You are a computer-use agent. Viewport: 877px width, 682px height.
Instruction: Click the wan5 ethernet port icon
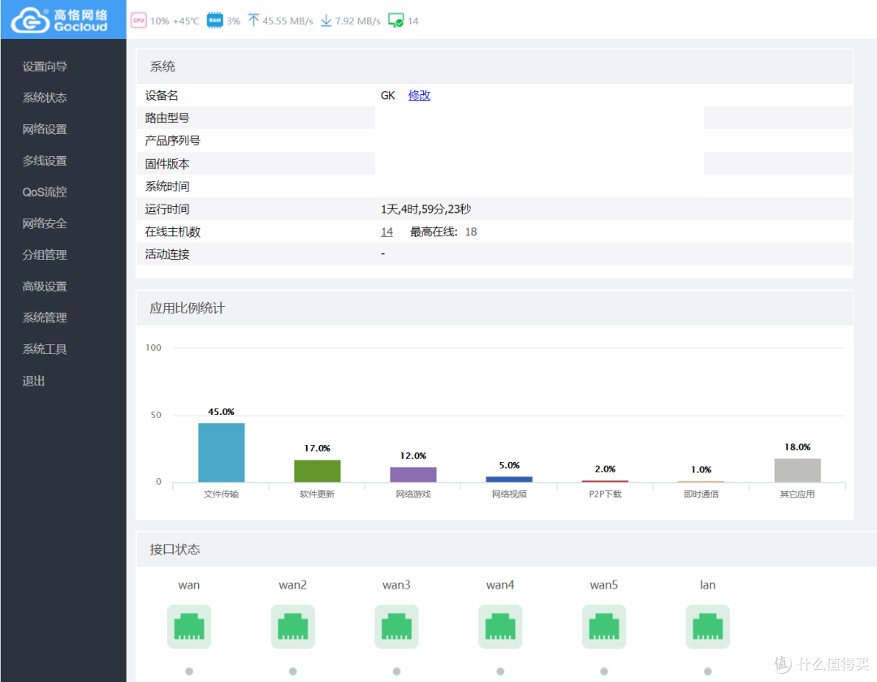click(603, 627)
